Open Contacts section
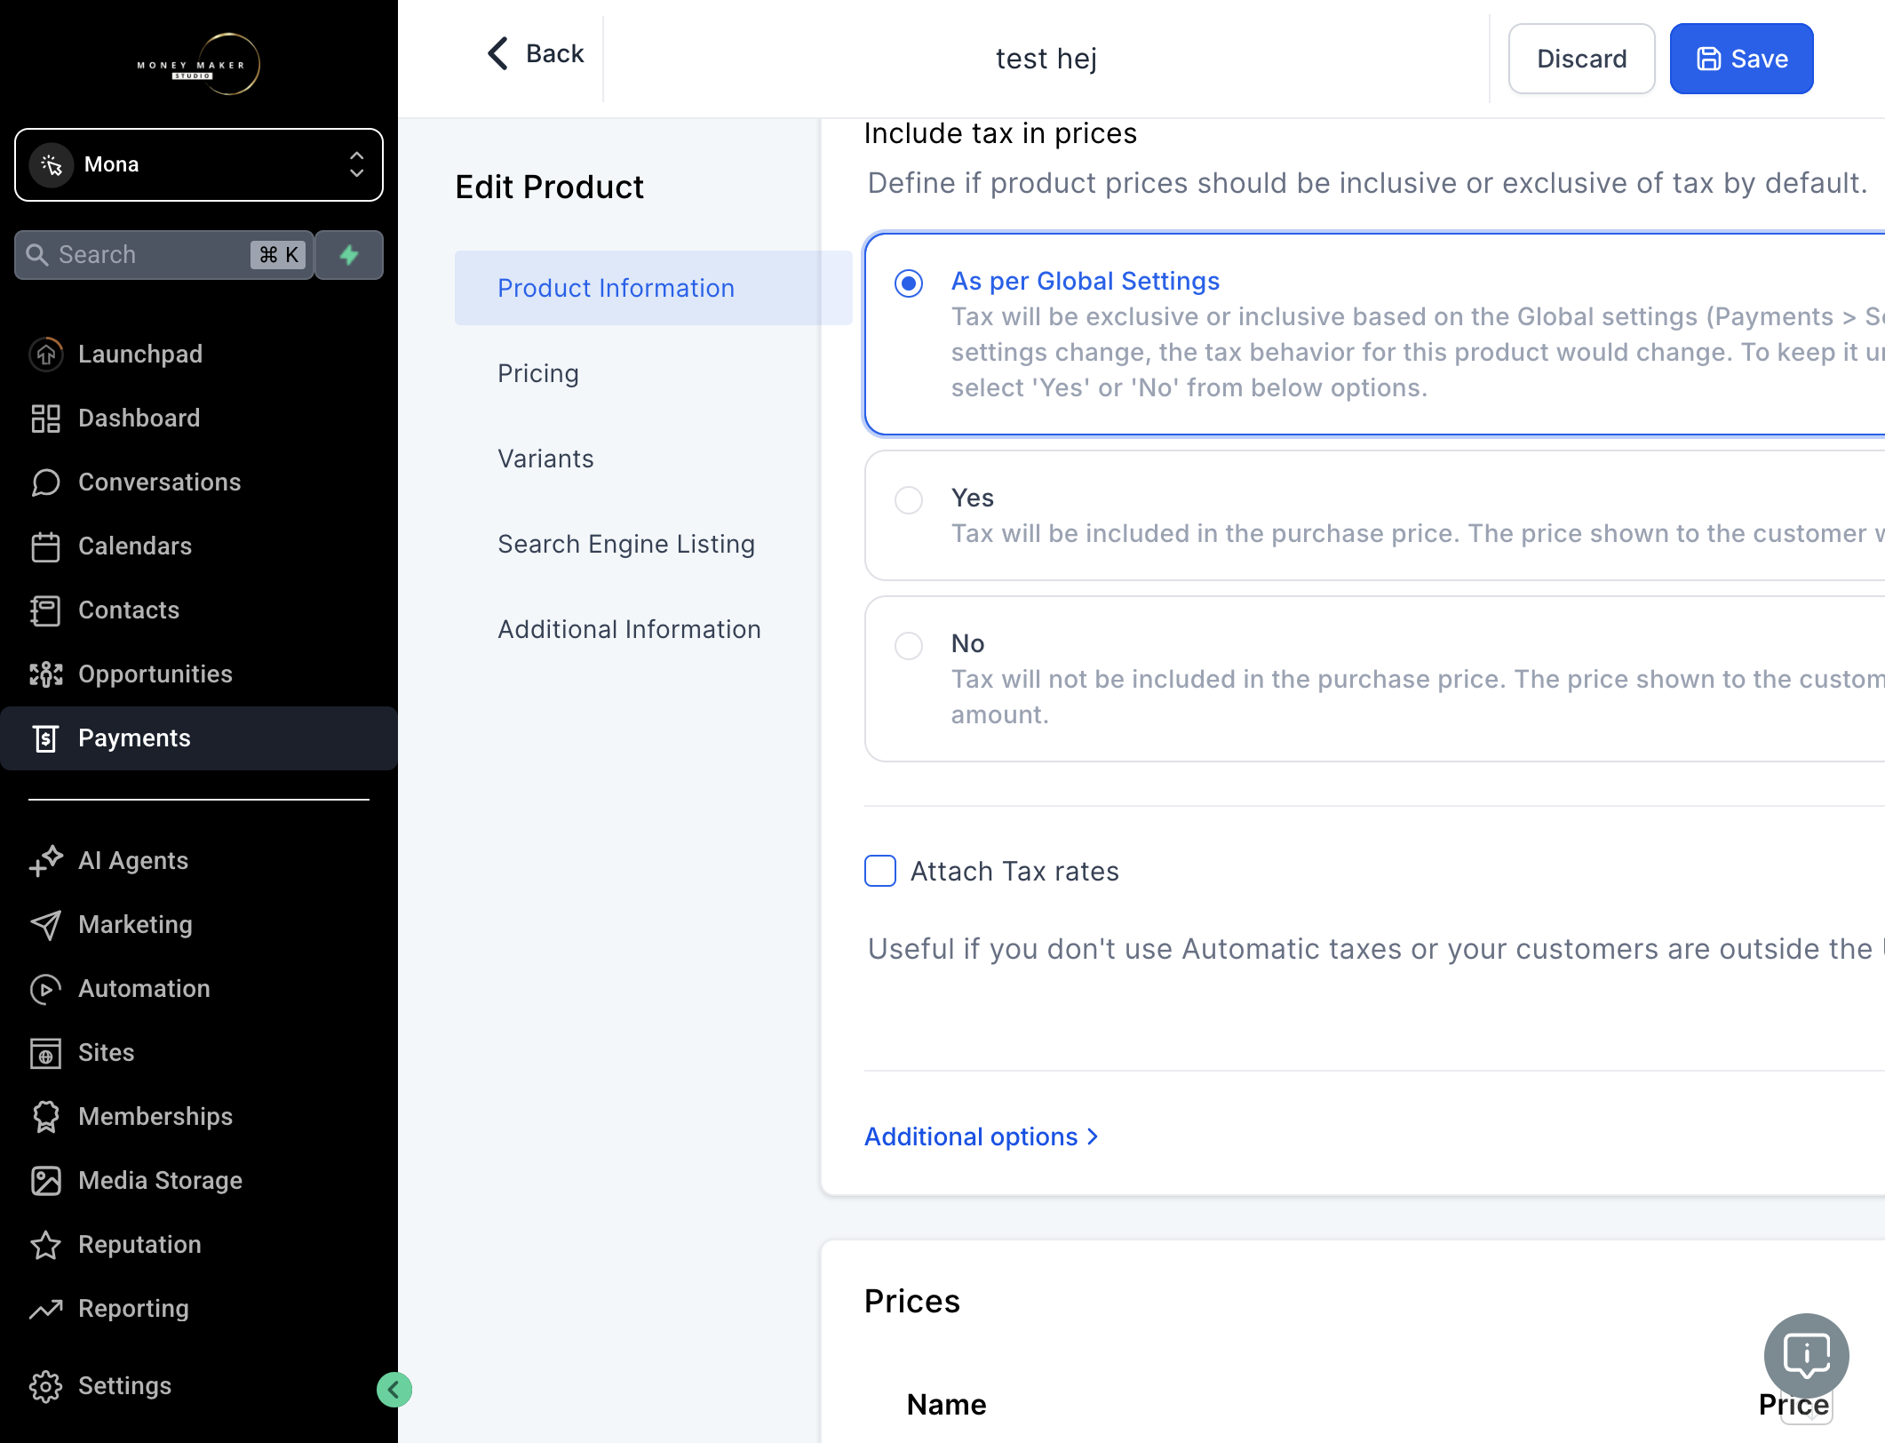This screenshot has height=1443, width=1885. (x=199, y=610)
